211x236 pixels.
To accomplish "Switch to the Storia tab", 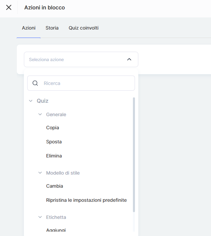I will tap(52, 28).
